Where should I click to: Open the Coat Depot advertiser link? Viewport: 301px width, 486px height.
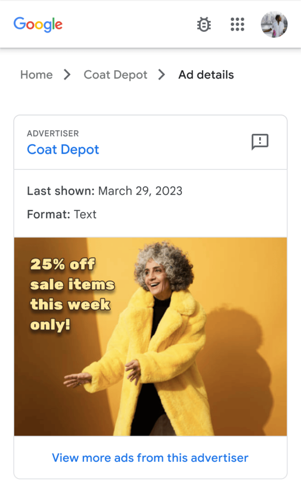tap(63, 150)
